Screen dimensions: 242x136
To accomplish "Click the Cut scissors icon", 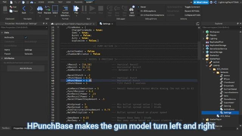I will [11, 7].
